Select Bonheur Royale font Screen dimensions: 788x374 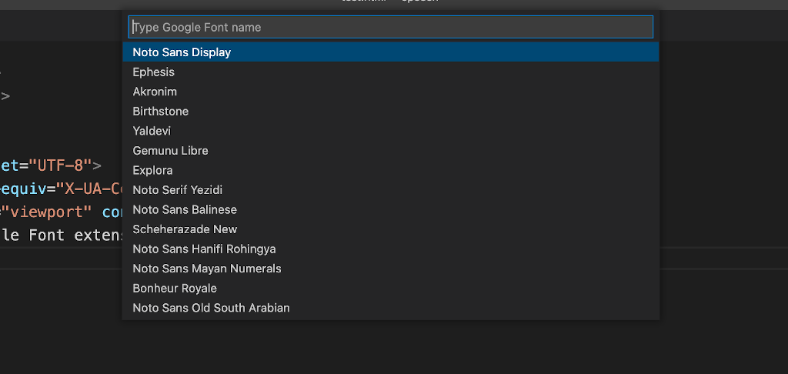(390, 288)
